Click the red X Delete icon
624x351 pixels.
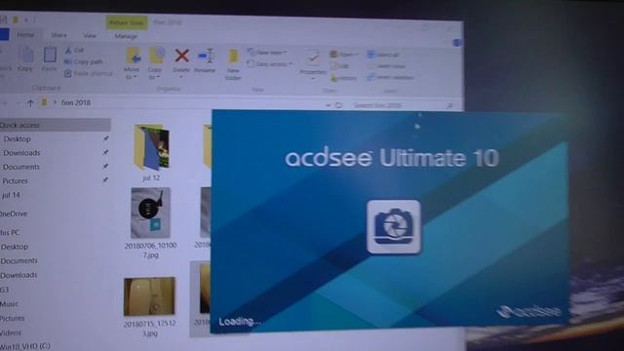pos(182,56)
